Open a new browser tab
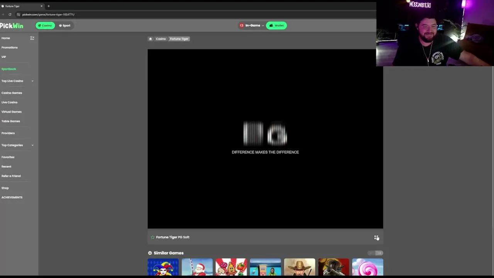494x278 pixels. (49, 6)
